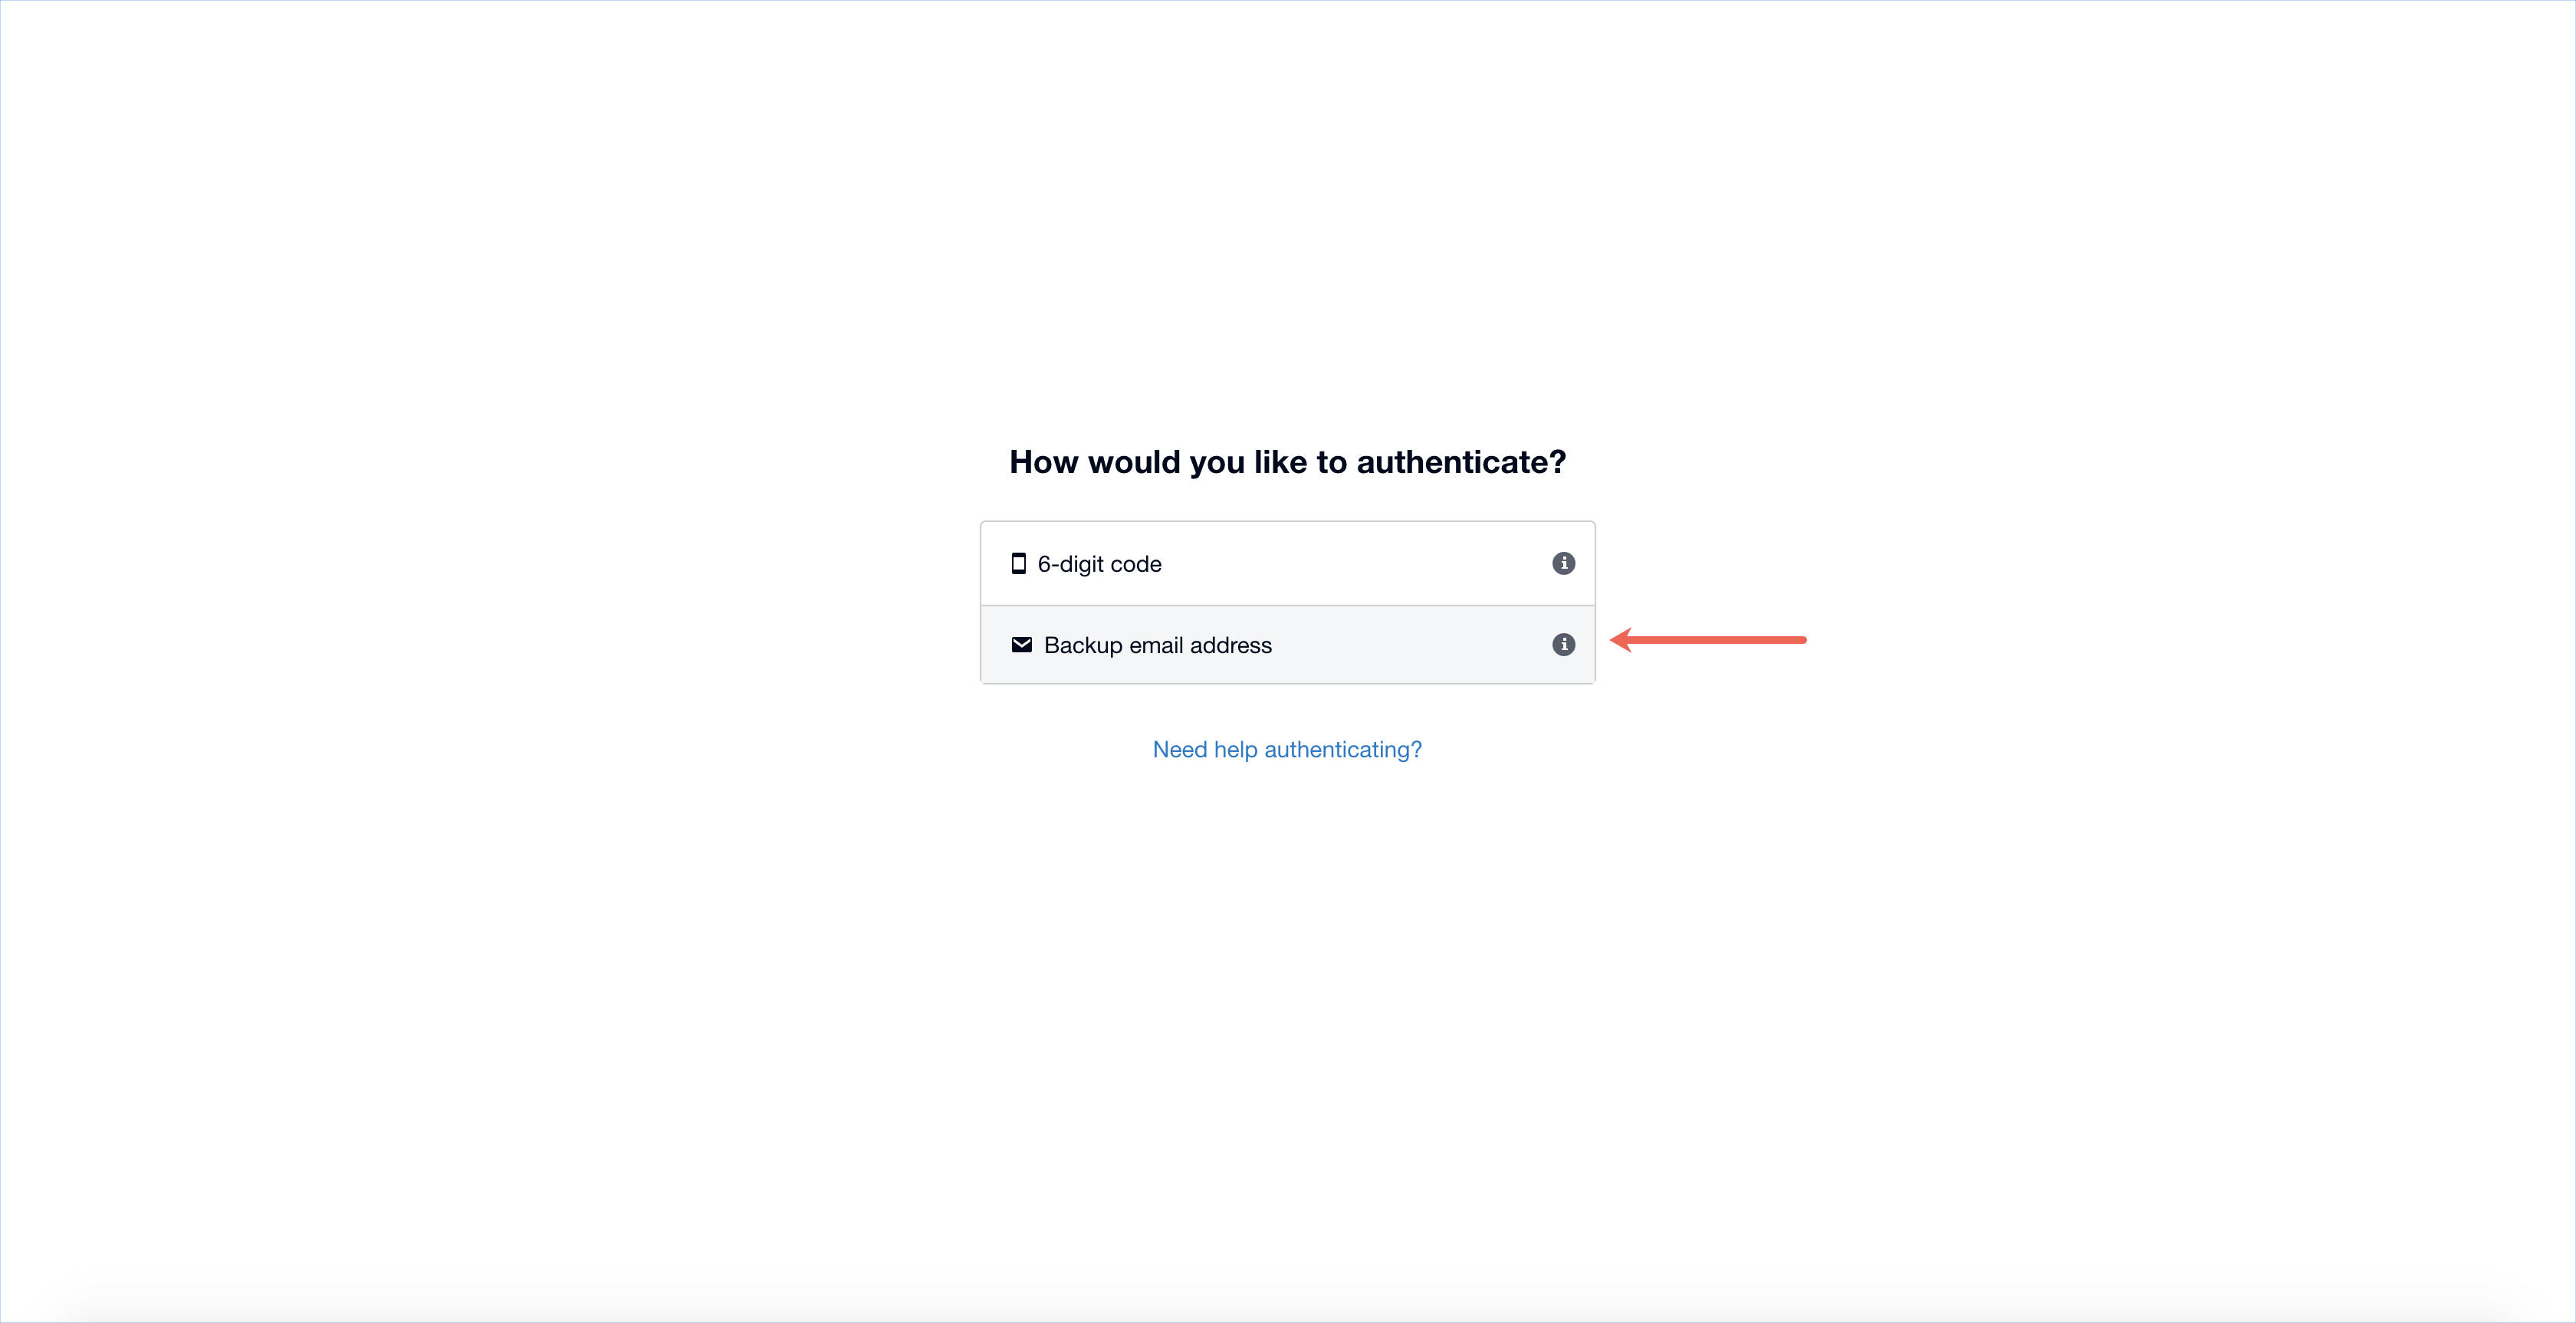Get help with authenticating
2576x1323 pixels.
point(1287,750)
